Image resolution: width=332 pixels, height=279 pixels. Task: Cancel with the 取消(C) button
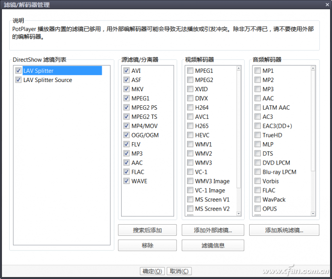coord(179,271)
